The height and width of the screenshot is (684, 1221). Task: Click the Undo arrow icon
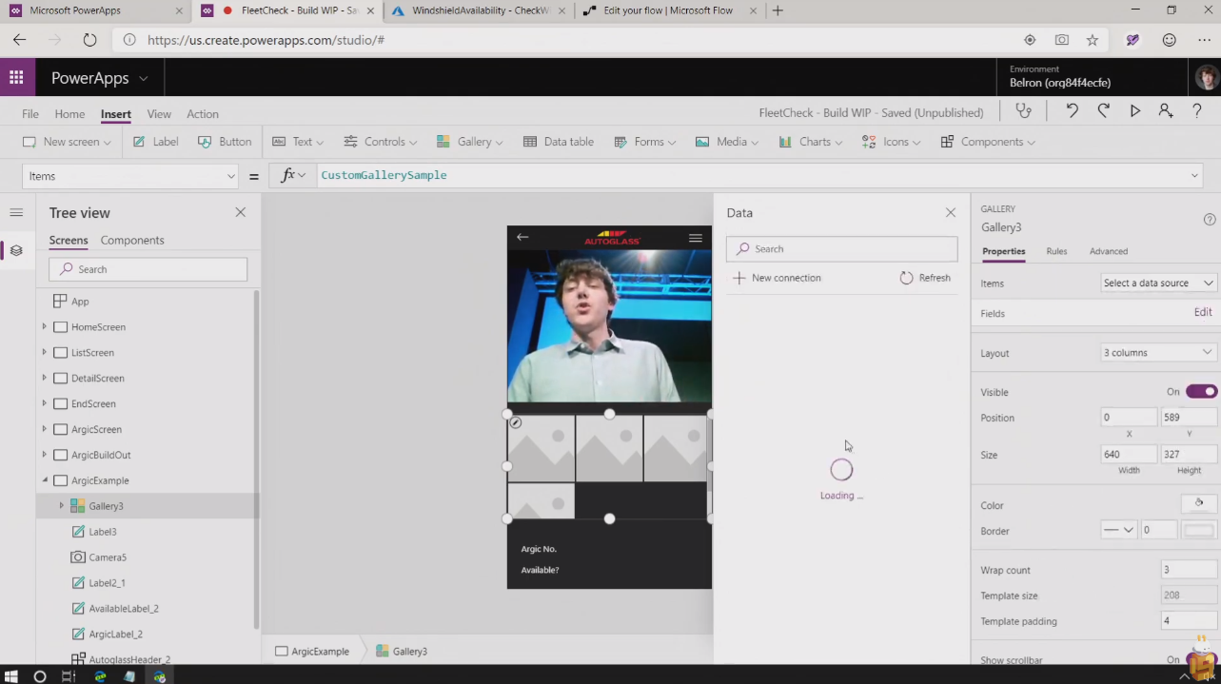point(1072,111)
